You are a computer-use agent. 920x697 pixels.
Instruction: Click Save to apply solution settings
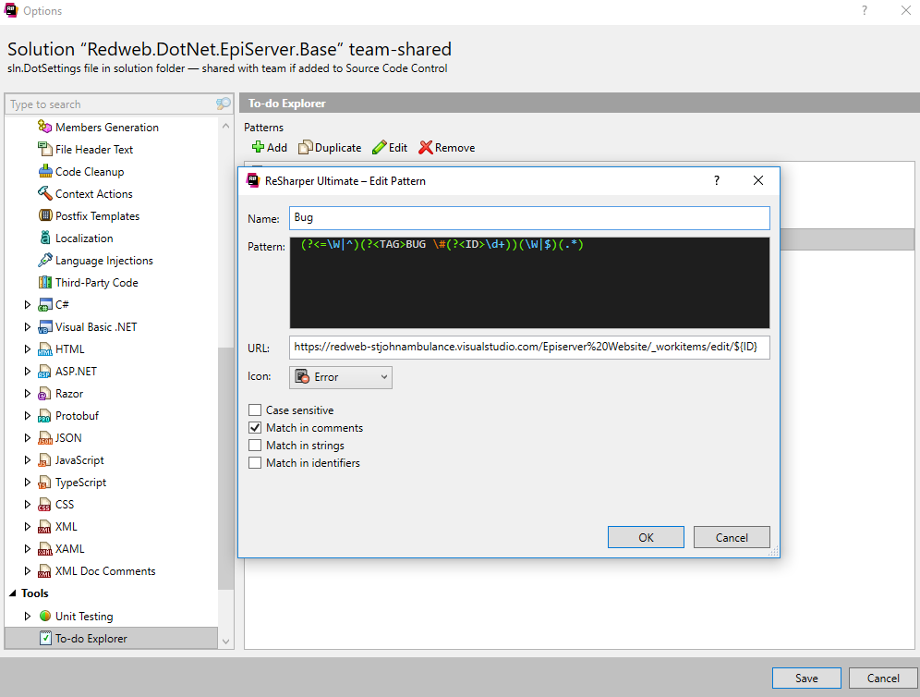coord(805,678)
